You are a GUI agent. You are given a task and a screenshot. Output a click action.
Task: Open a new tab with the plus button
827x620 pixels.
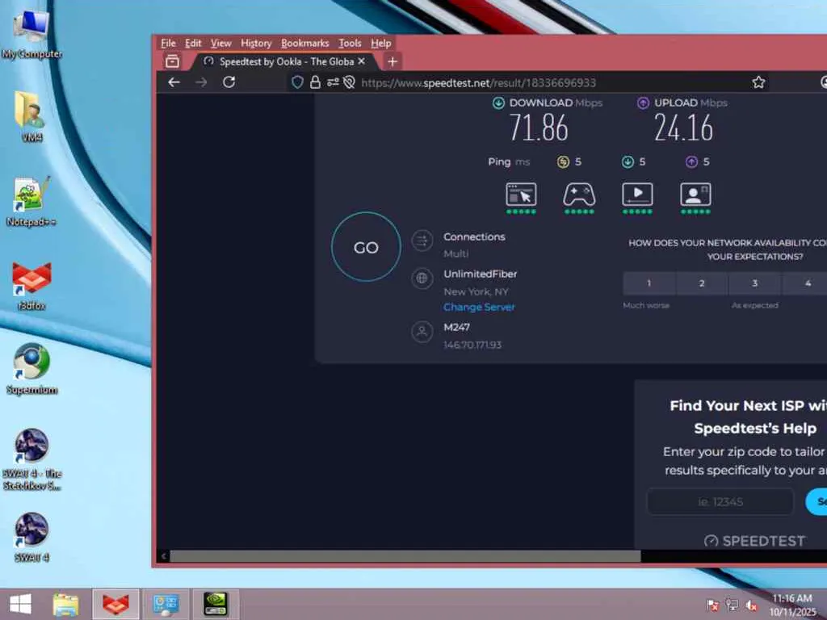pos(393,61)
